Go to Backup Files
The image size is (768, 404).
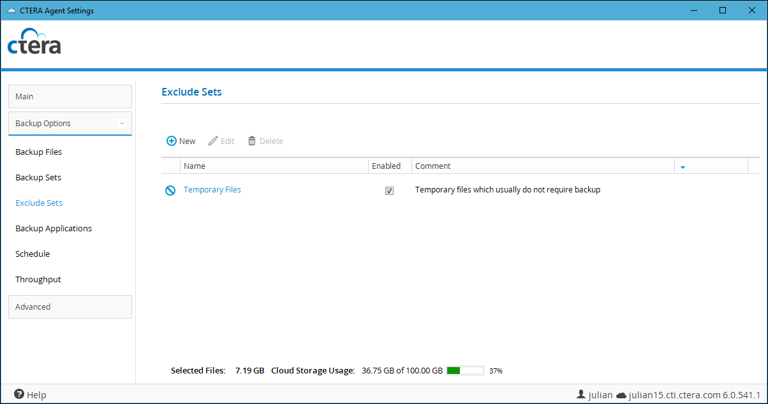tap(39, 152)
